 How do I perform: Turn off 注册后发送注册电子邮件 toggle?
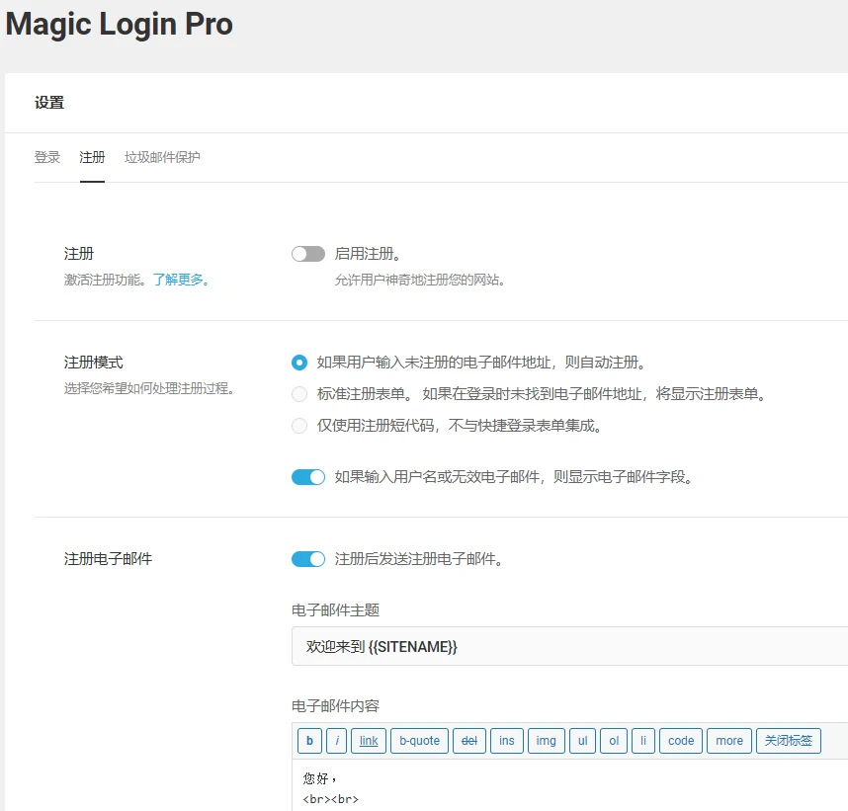(307, 558)
